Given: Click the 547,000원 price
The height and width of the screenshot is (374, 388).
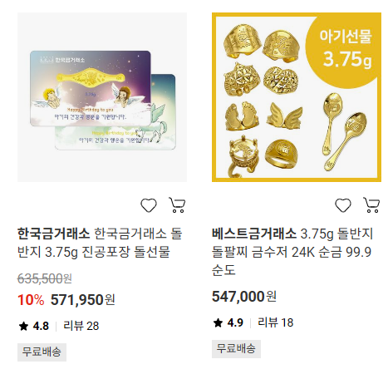Looking at the screenshot, I should (x=244, y=297).
